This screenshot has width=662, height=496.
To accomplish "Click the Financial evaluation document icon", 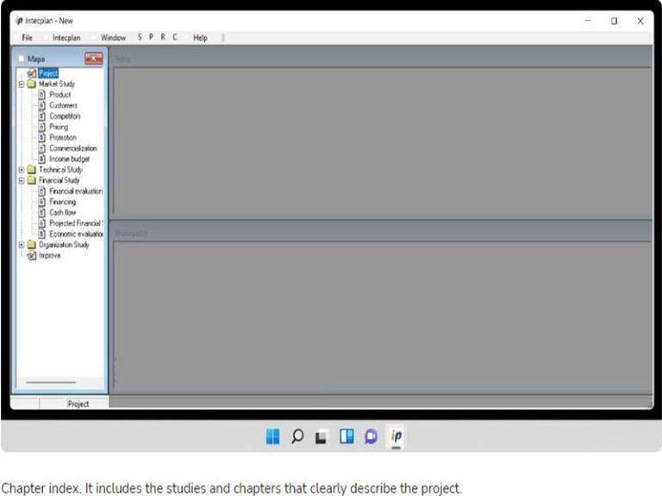I will (x=41, y=191).
